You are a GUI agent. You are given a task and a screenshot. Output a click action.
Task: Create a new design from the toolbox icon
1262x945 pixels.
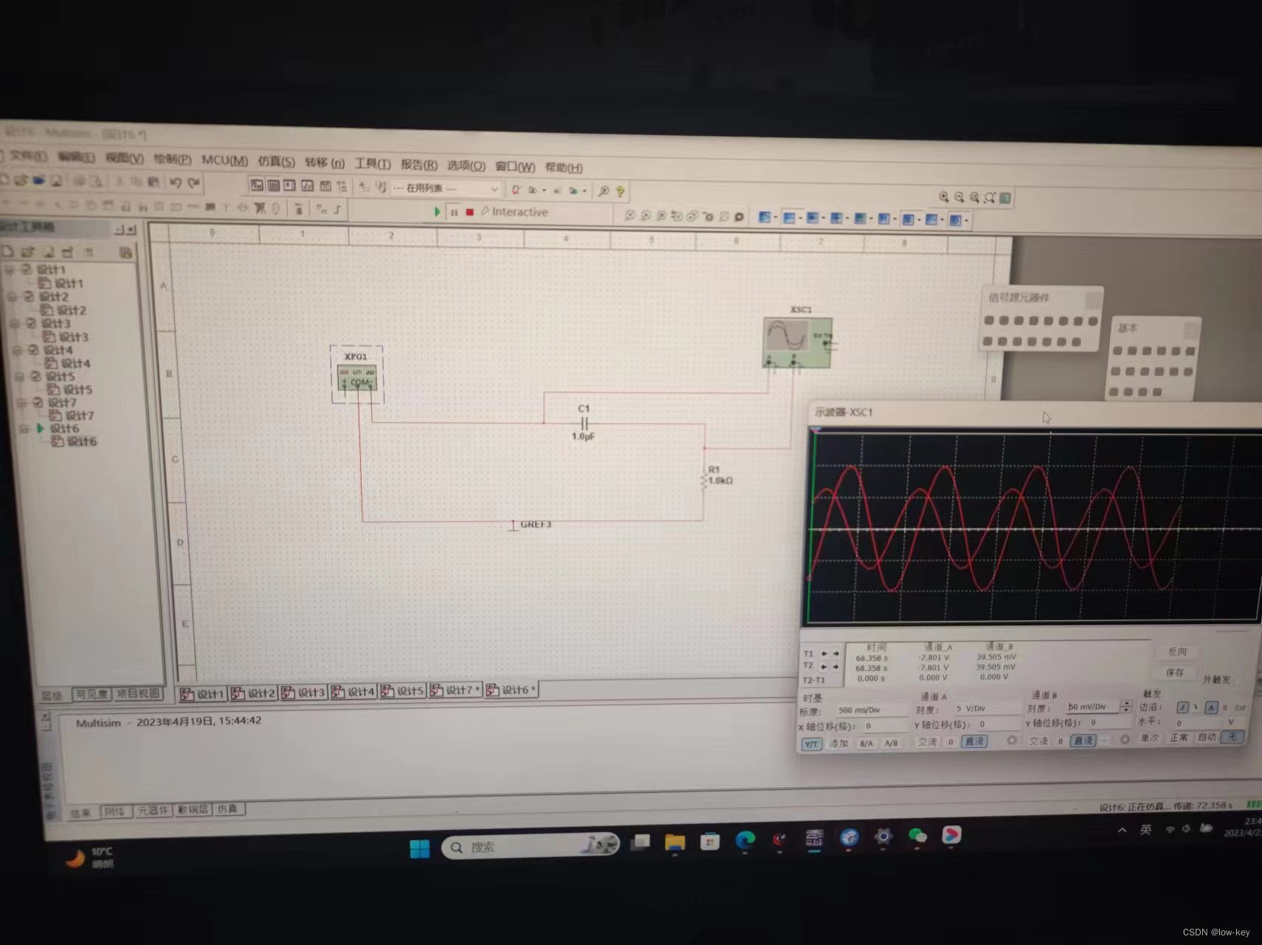(8, 252)
